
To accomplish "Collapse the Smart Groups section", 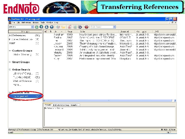I will tap(10, 62).
